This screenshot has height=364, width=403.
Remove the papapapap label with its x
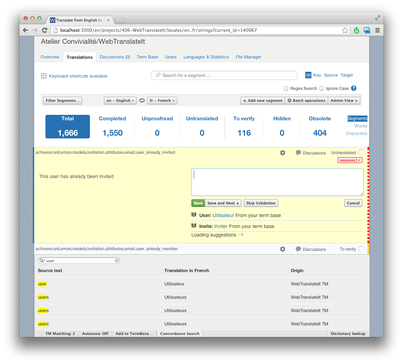[359, 160]
